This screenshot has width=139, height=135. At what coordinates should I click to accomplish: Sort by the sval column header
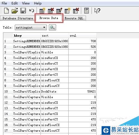click(x=82, y=35)
